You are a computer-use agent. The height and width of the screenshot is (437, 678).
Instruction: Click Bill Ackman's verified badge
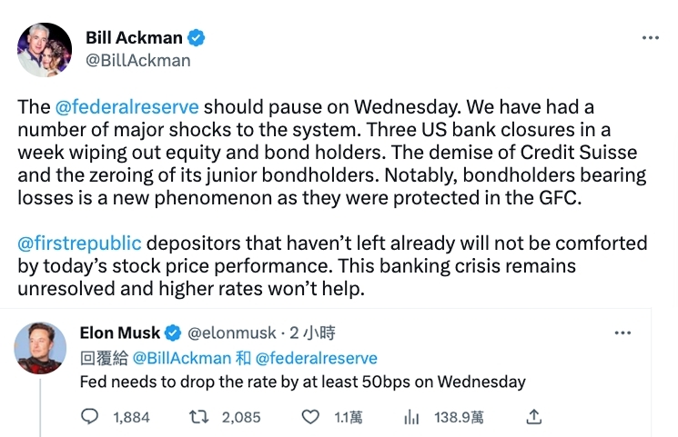[x=197, y=38]
